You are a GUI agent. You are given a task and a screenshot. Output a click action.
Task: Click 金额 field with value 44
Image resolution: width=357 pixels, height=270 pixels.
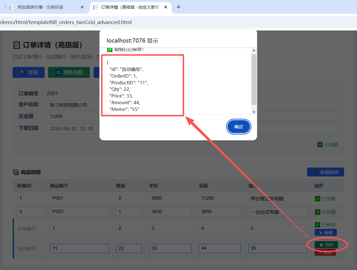(x=220, y=248)
